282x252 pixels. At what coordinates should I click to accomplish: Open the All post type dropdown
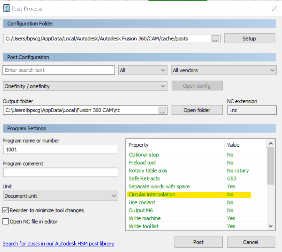coord(143,70)
